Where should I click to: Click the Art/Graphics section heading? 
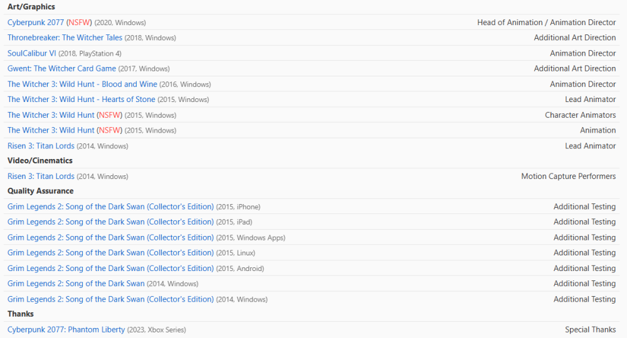(31, 7)
